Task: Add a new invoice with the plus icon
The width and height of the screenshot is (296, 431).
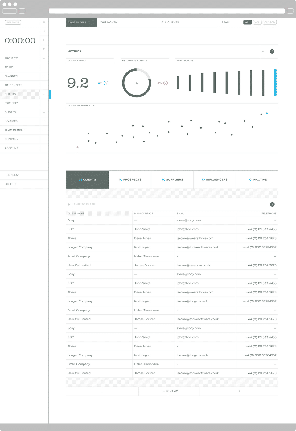Action: [44, 121]
